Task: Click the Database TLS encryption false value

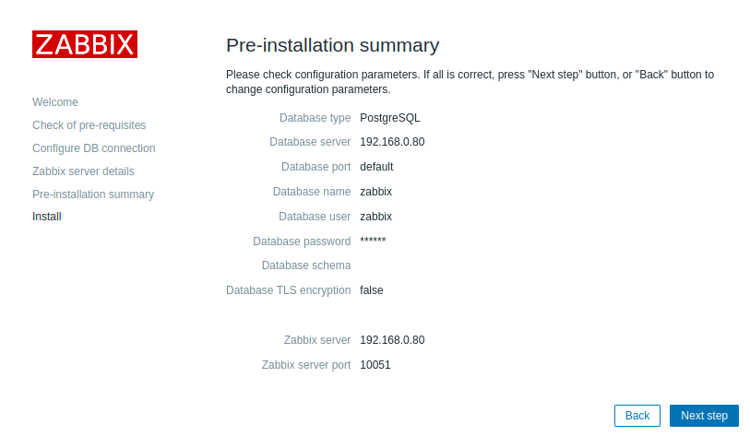Action: pyautogui.click(x=372, y=290)
